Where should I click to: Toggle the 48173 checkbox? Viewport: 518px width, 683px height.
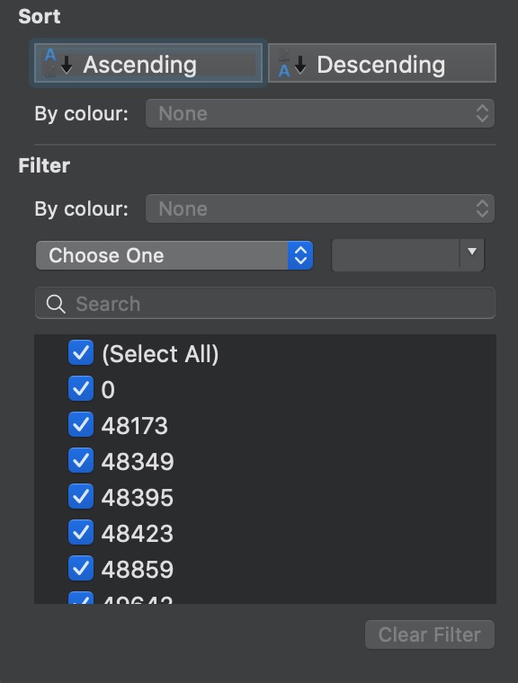pos(81,425)
